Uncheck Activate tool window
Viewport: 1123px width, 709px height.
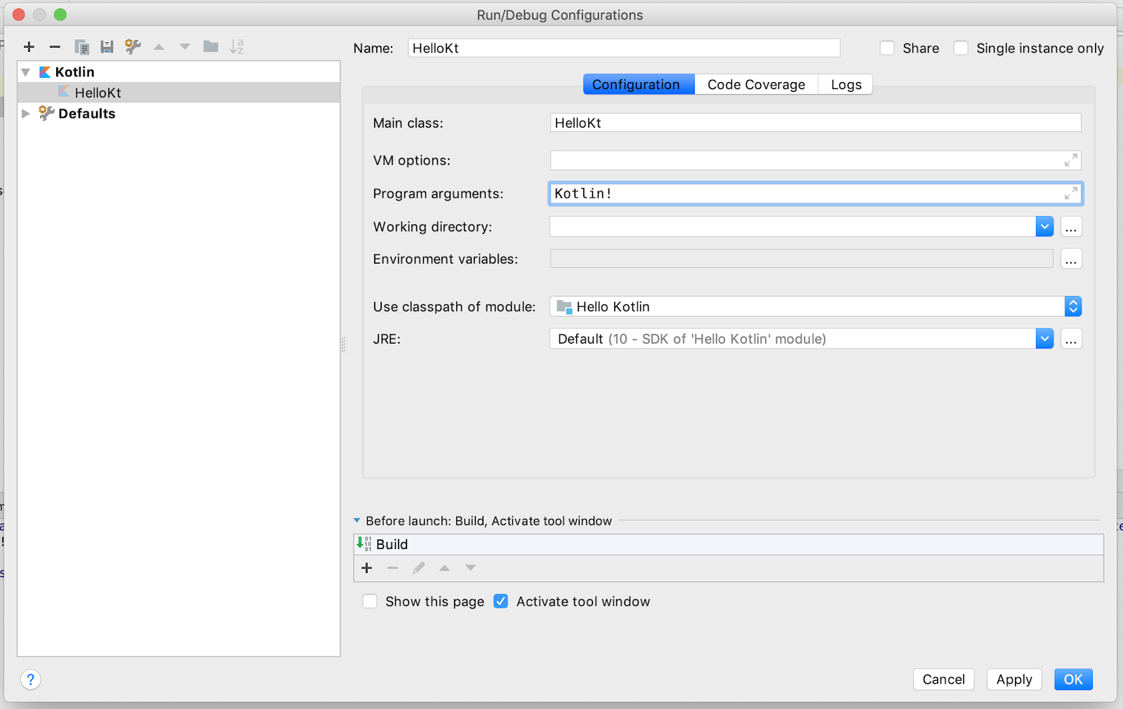(x=500, y=602)
